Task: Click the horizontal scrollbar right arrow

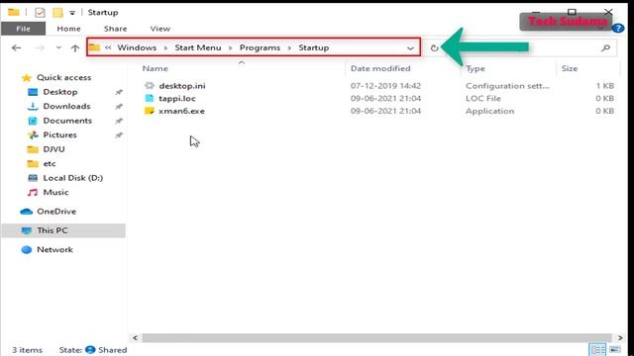Action: click(x=620, y=338)
